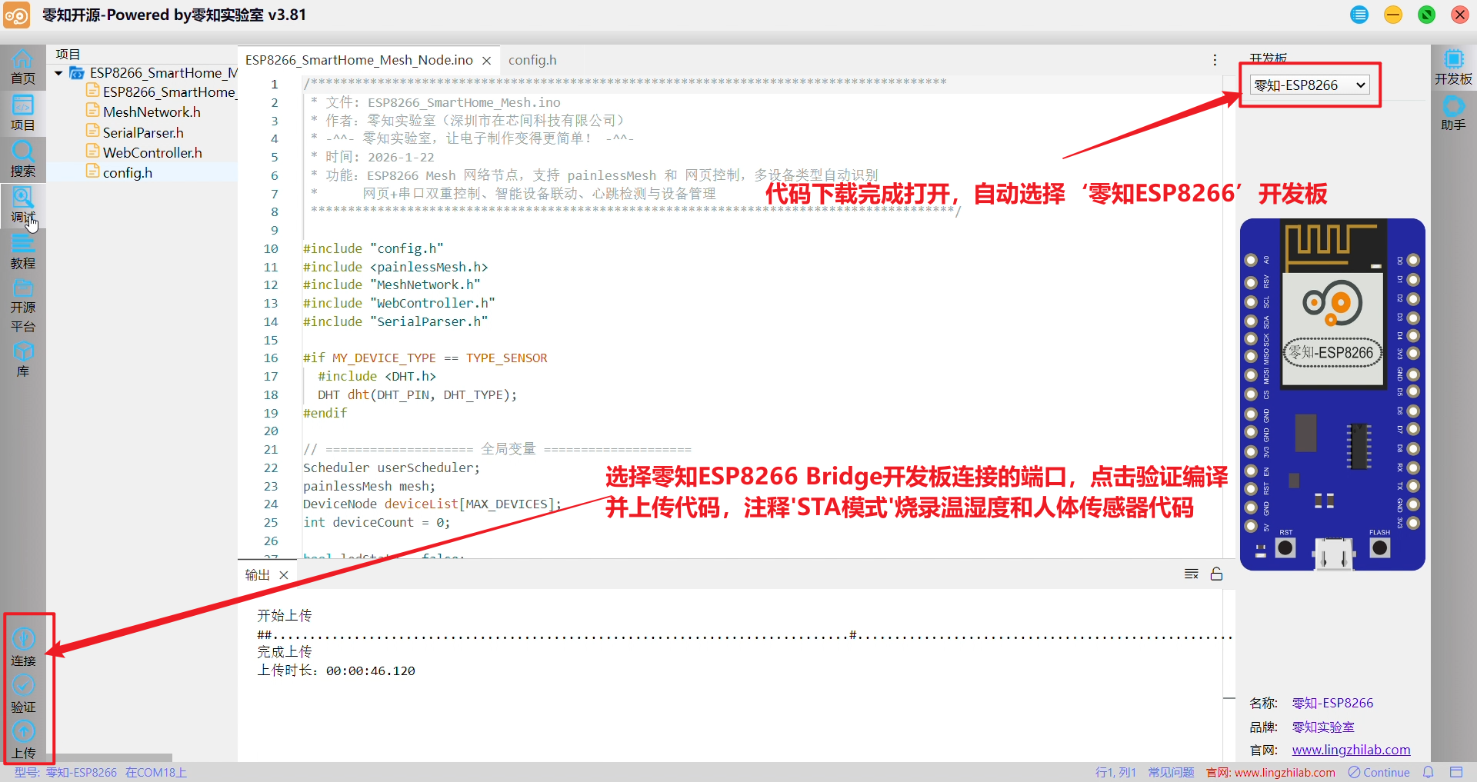Click code line 18 DHT dht declaration
This screenshot has width=1477, height=782.
417,394
